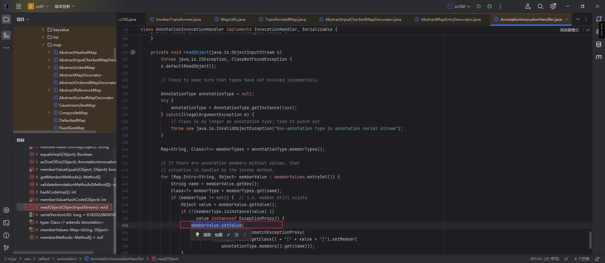
Task: Show hidden editor tabs dropdown
Action: (x=578, y=19)
